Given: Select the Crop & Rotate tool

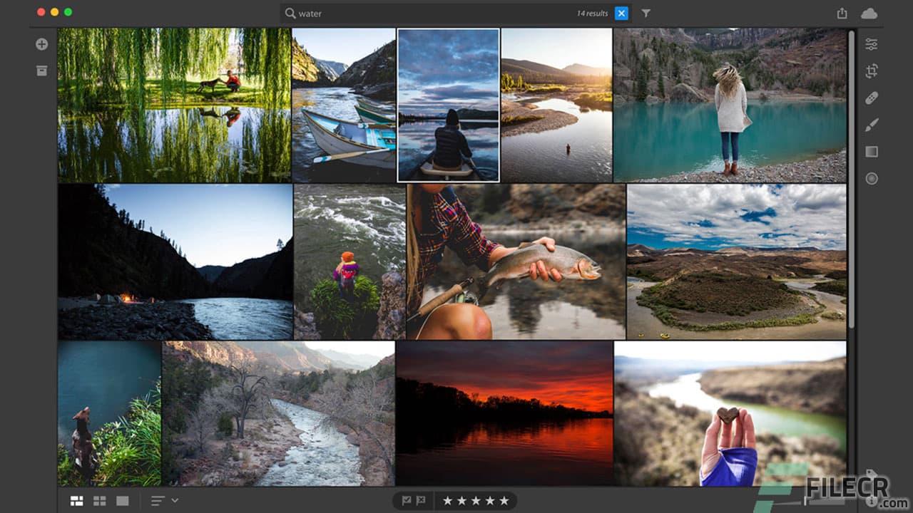Looking at the screenshot, I should click(870, 71).
